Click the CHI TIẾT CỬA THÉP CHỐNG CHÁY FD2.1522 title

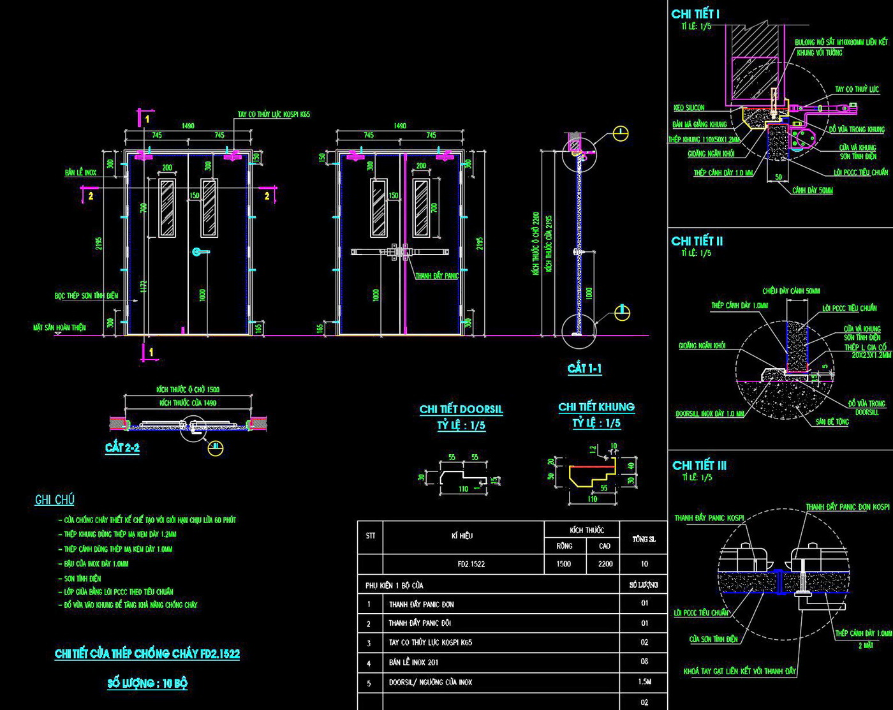coord(147,654)
